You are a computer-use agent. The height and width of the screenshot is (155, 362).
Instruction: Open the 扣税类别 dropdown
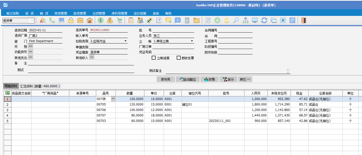tap(125, 41)
